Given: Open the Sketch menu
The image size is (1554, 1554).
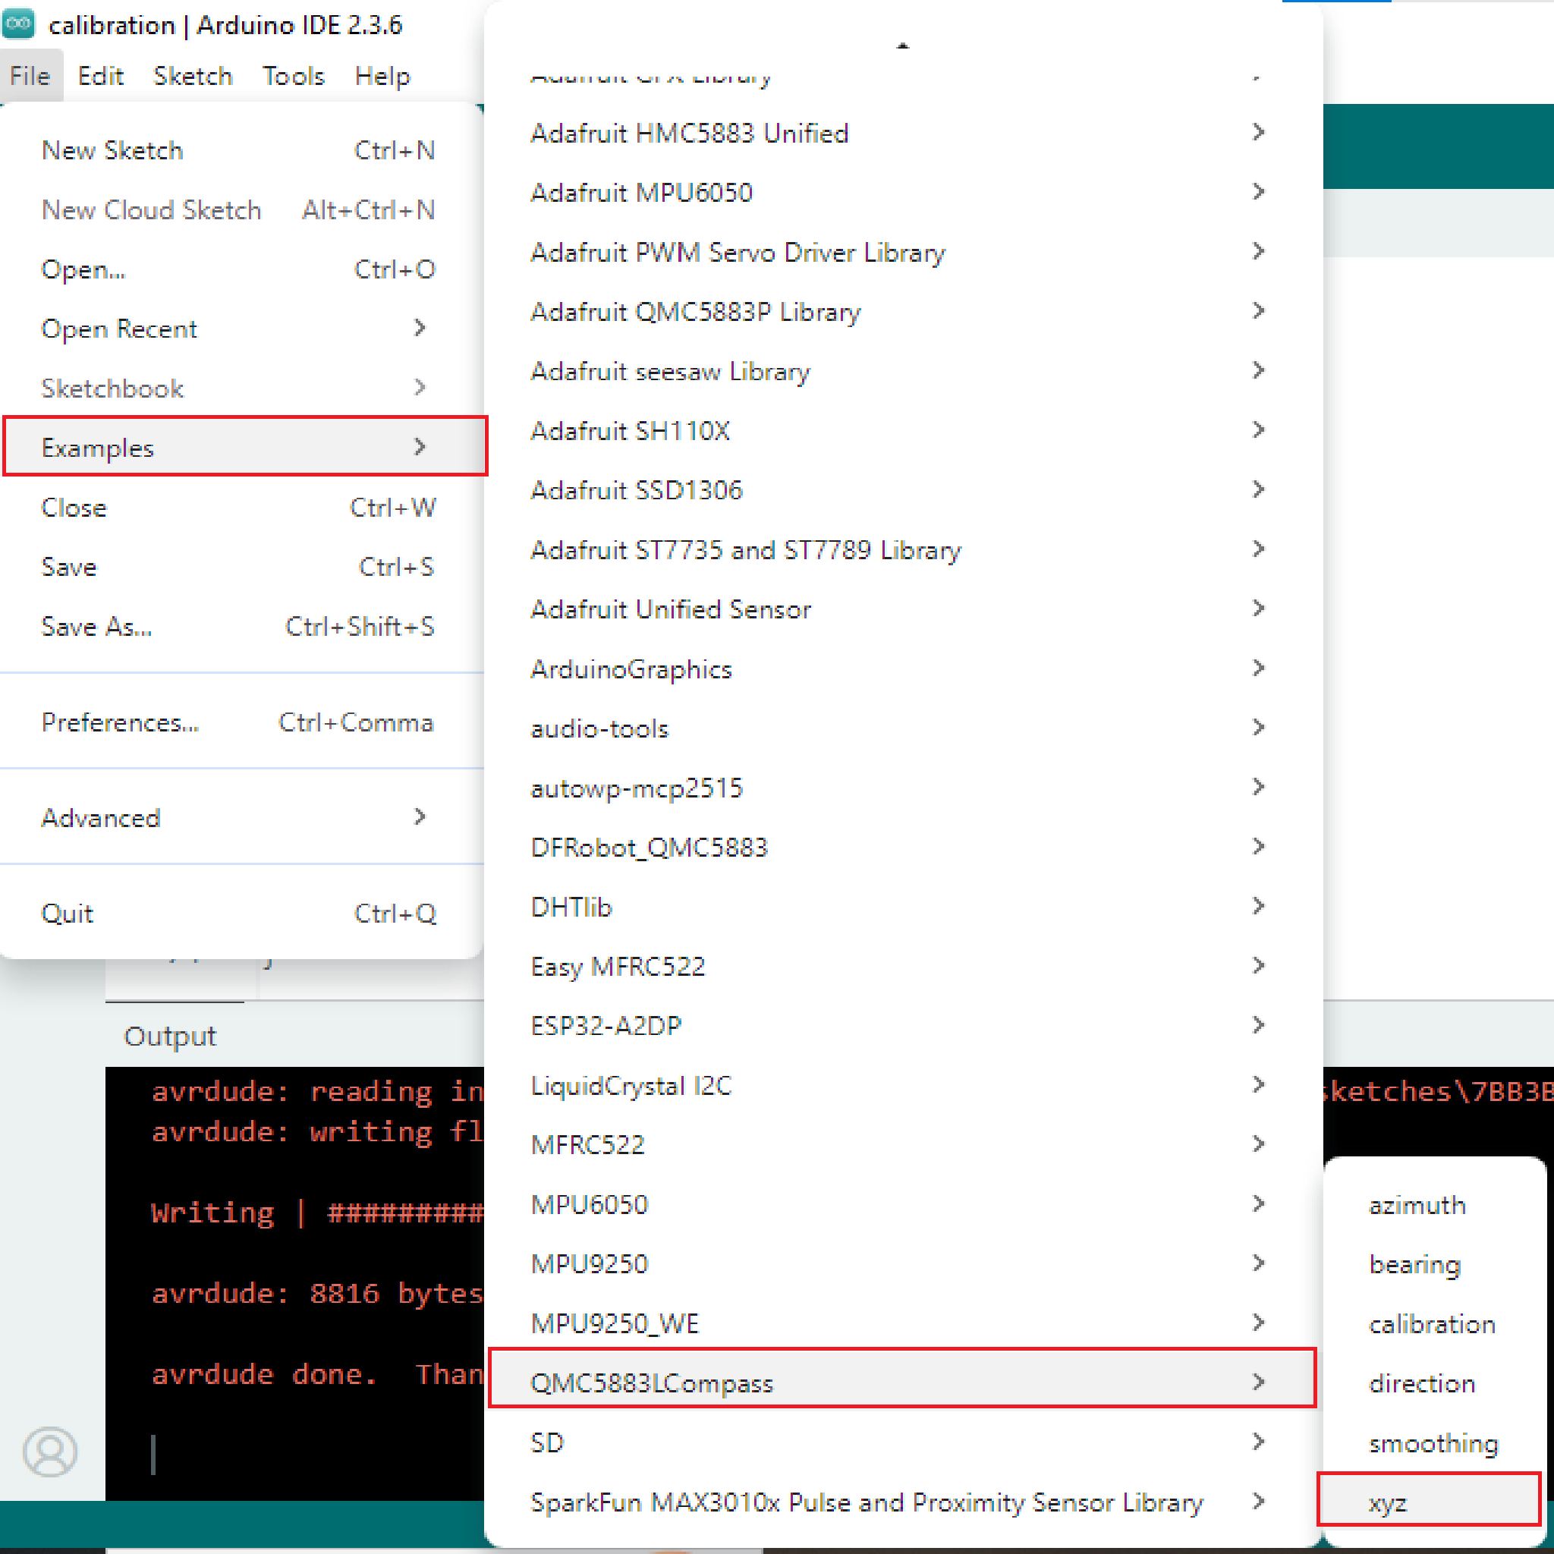Looking at the screenshot, I should [x=193, y=77].
